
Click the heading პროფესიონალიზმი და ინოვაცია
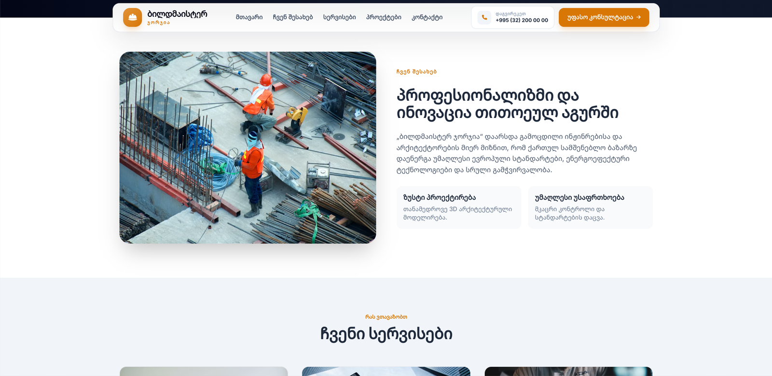pos(507,104)
